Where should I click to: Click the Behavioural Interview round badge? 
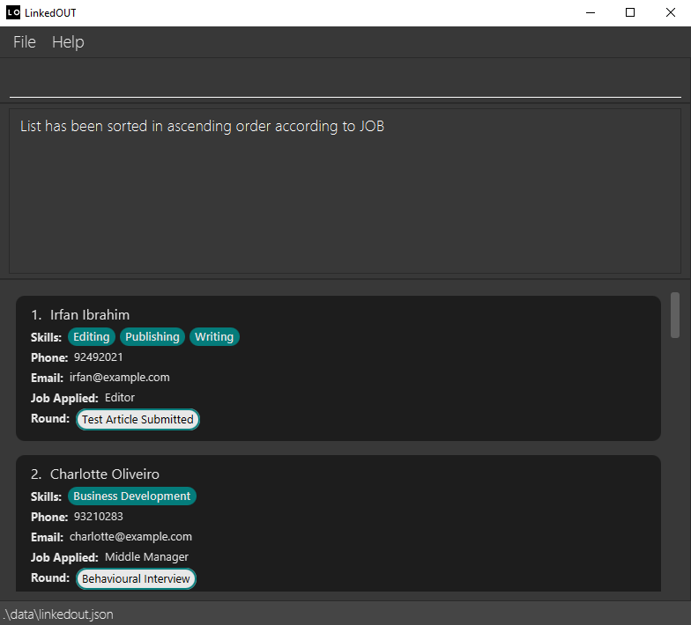(x=136, y=579)
